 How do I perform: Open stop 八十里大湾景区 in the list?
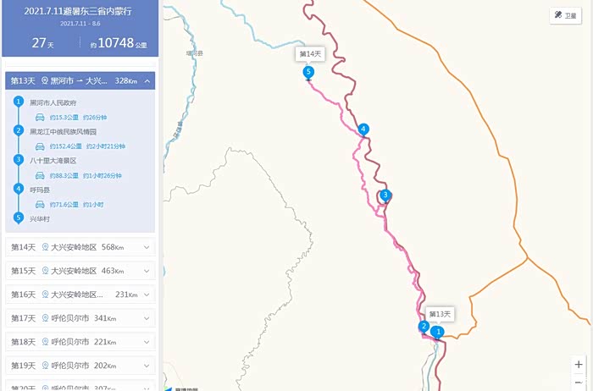[x=53, y=161]
